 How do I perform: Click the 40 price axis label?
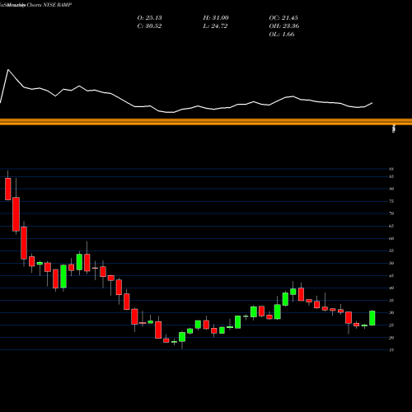pos(391,288)
